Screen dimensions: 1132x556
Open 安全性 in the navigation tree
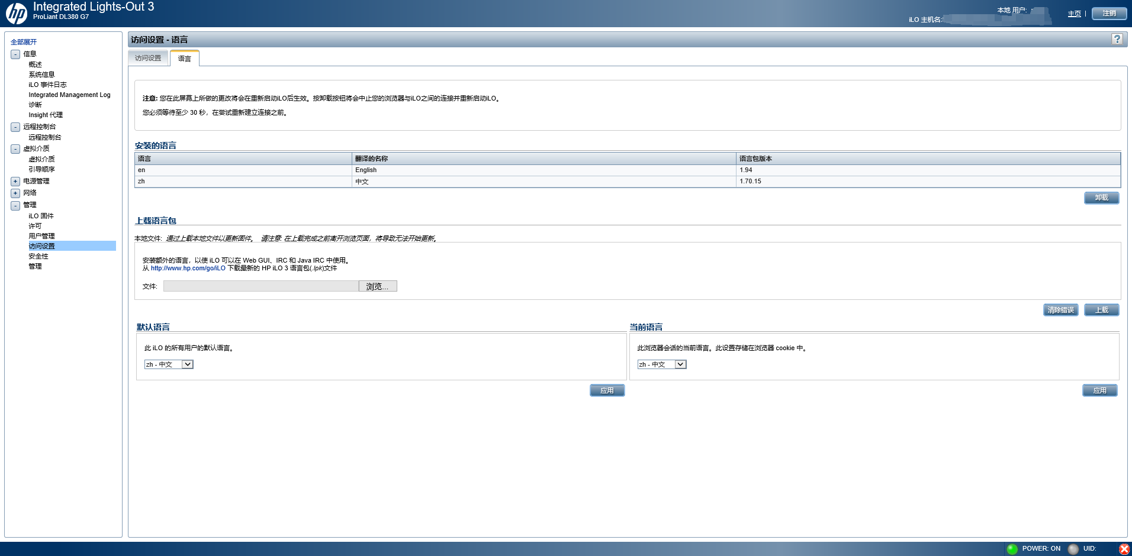[x=38, y=256]
